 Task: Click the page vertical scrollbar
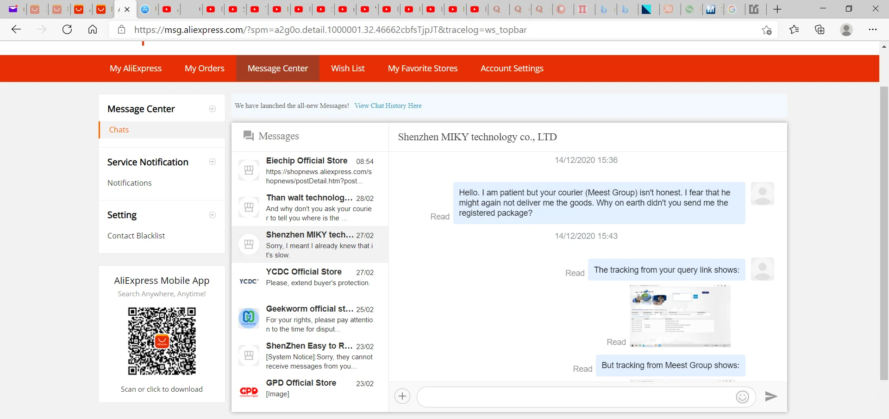[x=884, y=233]
